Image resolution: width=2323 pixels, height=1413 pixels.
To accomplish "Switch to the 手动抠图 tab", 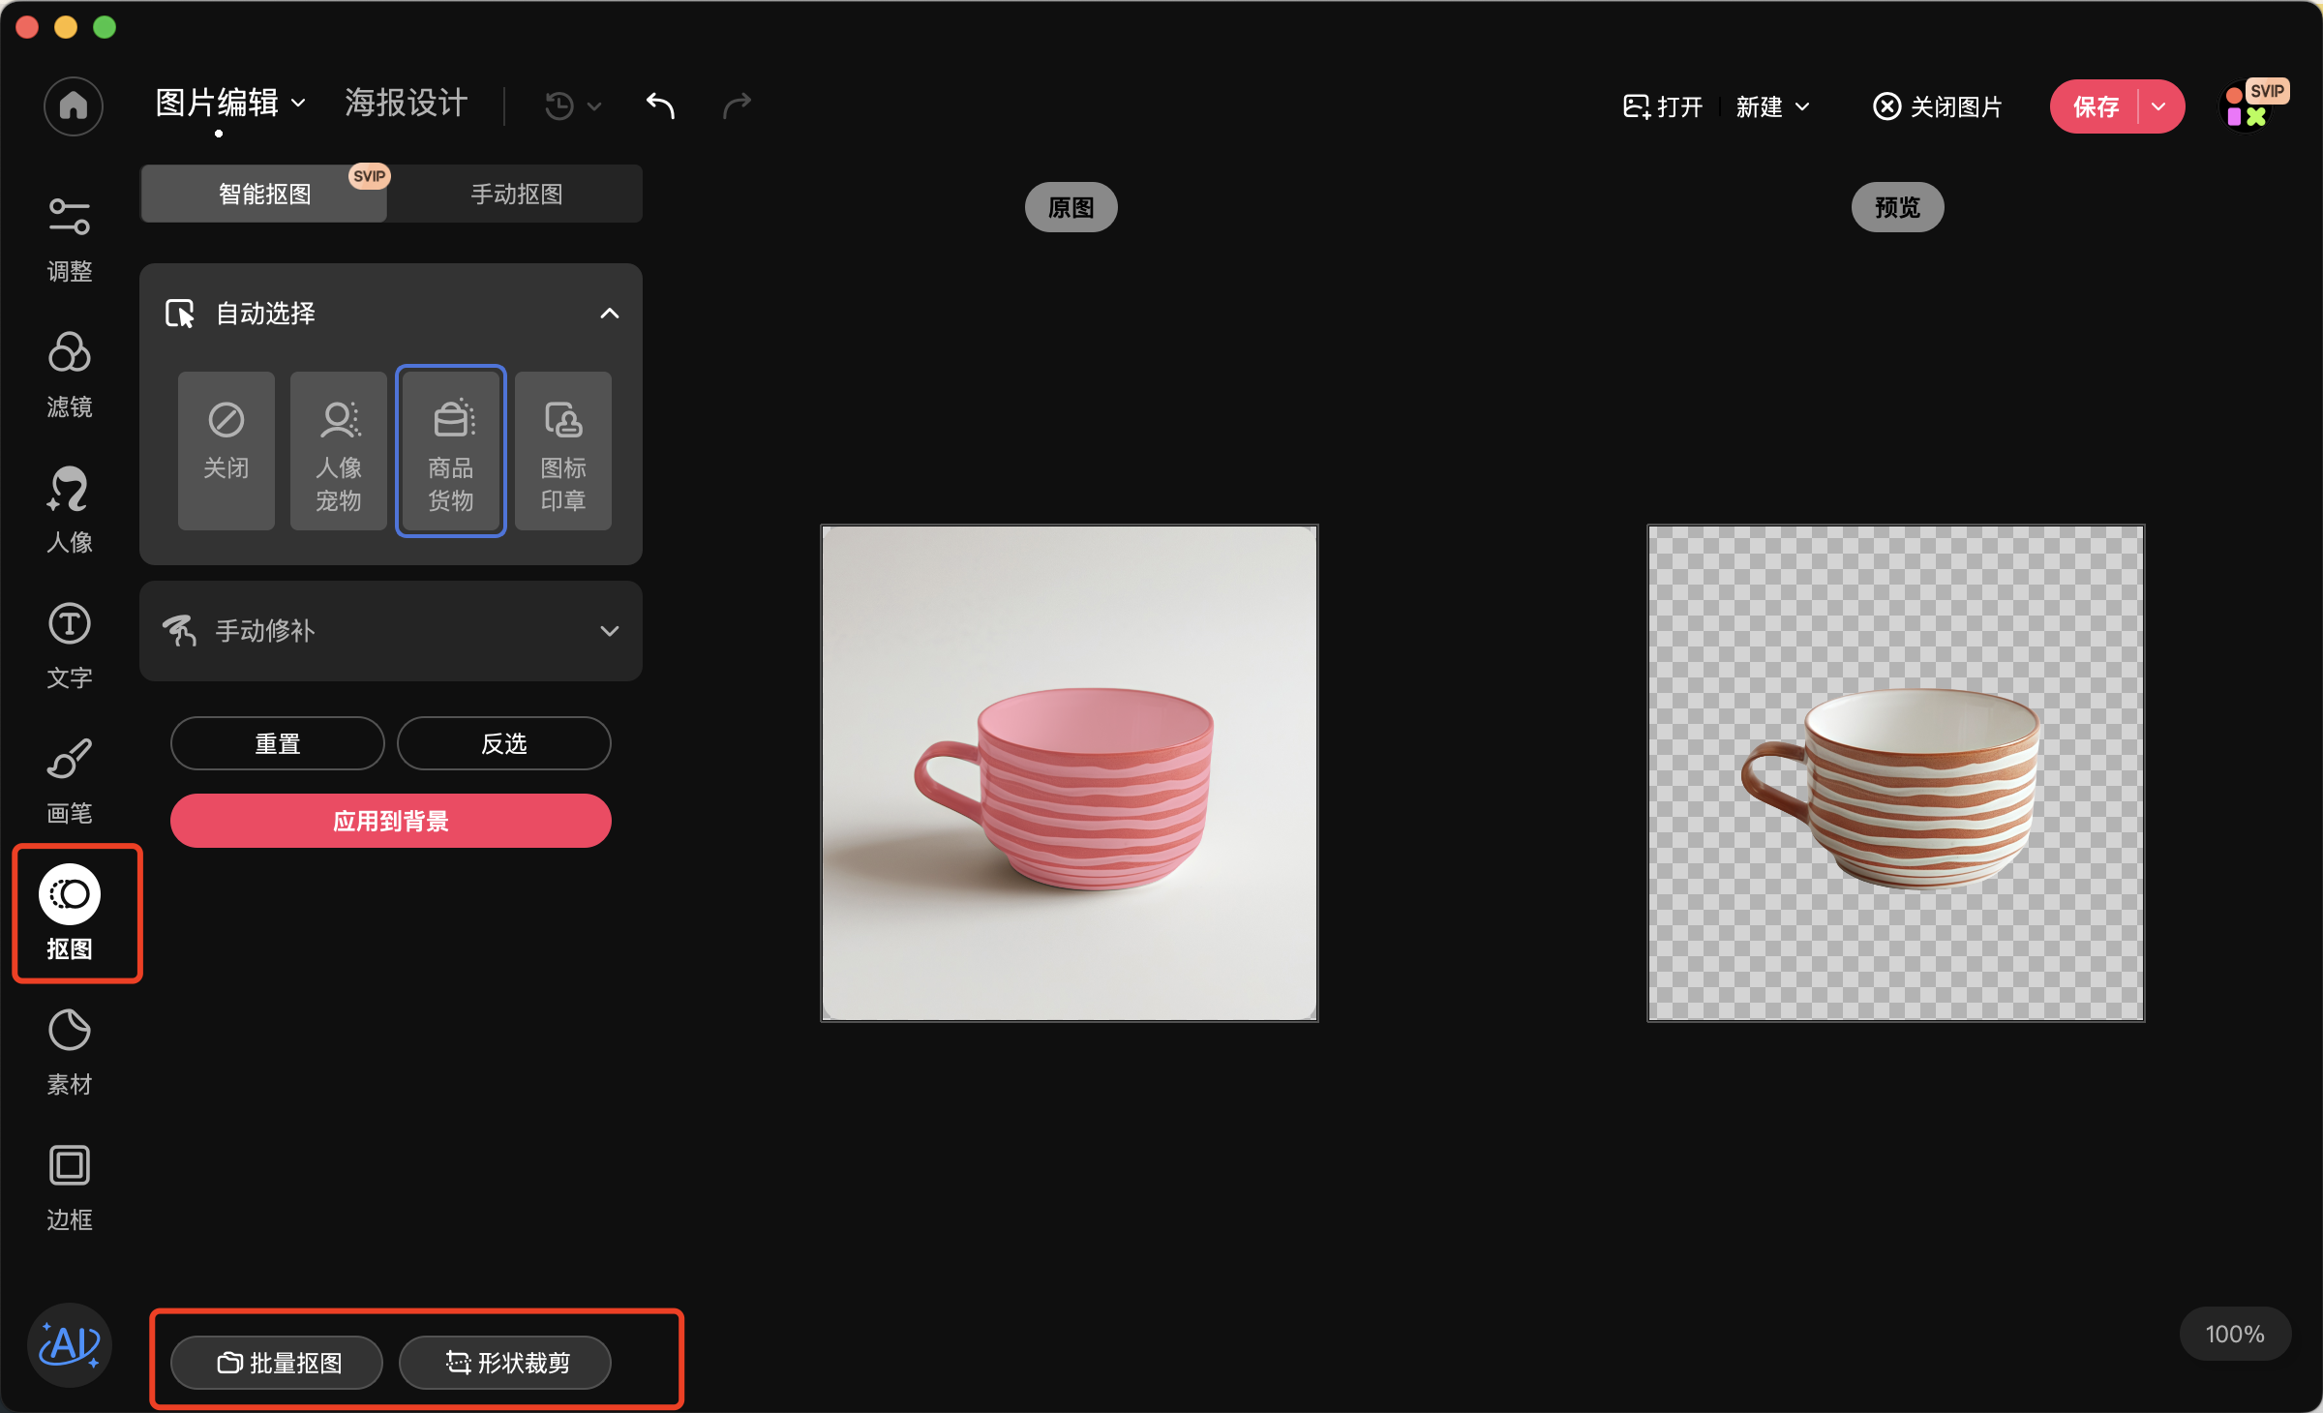I will [516, 195].
